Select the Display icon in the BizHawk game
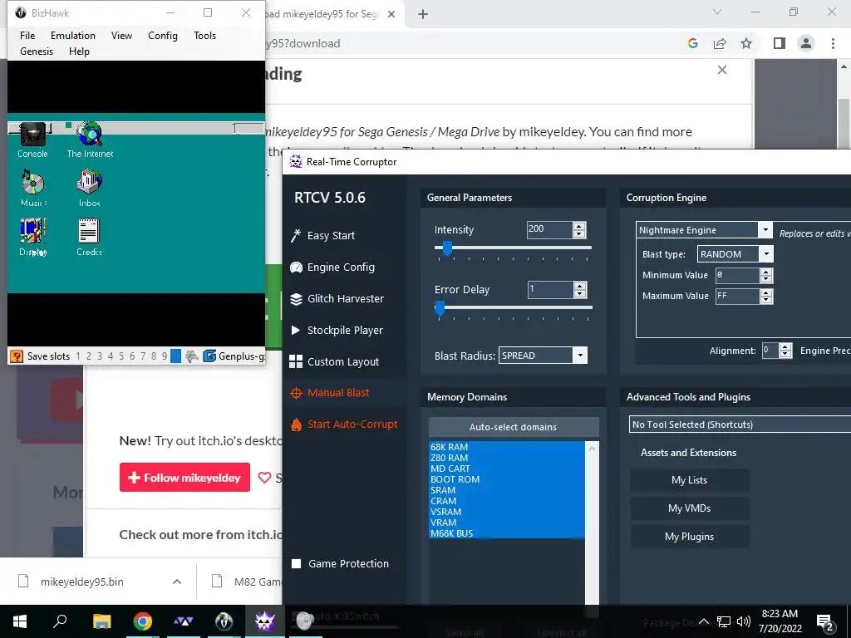The width and height of the screenshot is (851, 638). (x=32, y=237)
